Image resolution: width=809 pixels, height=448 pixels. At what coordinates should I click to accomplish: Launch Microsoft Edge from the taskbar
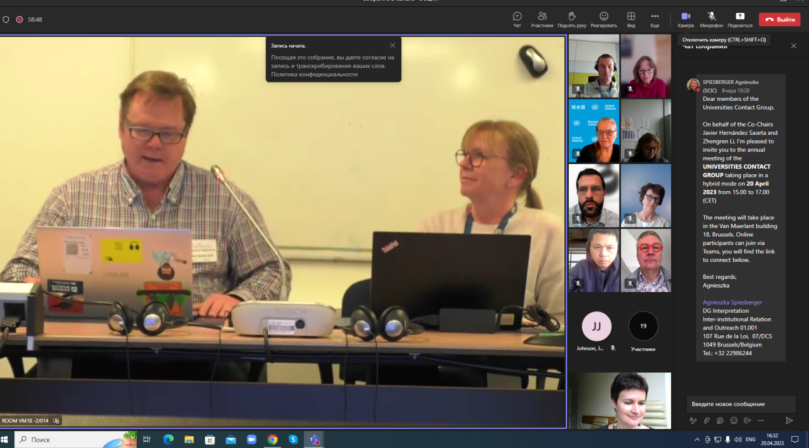click(168, 439)
